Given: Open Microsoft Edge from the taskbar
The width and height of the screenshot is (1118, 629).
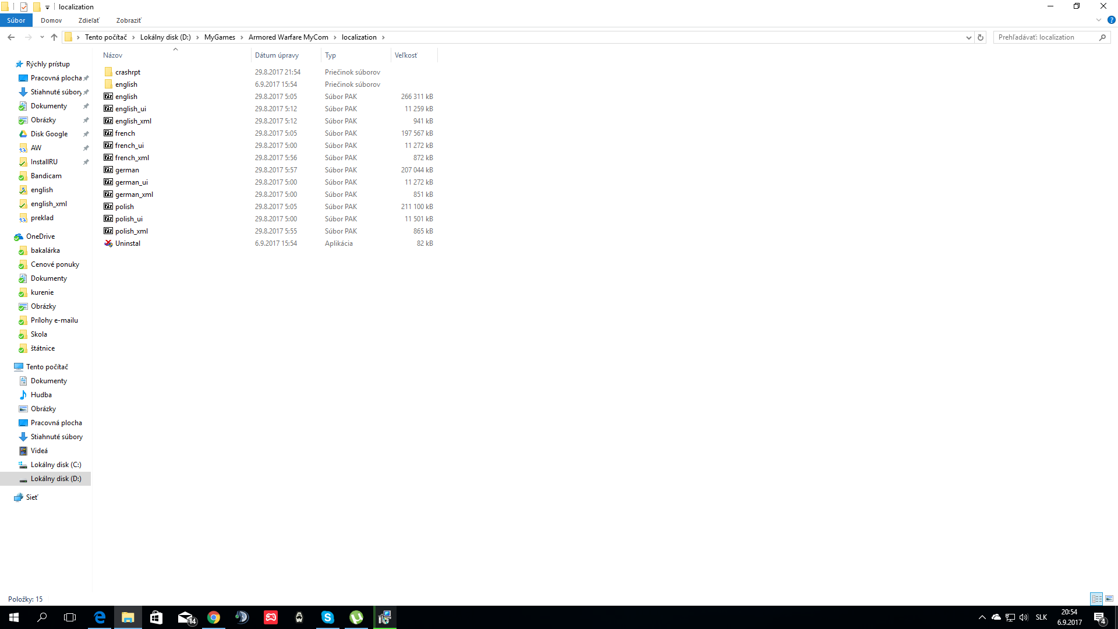Looking at the screenshot, I should [100, 617].
